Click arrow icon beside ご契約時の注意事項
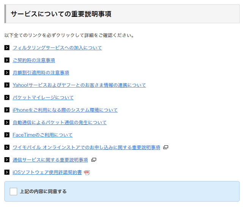243x207 pixels. click(x=7, y=60)
